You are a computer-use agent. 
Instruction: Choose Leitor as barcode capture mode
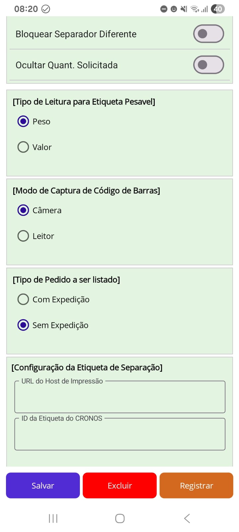23,236
